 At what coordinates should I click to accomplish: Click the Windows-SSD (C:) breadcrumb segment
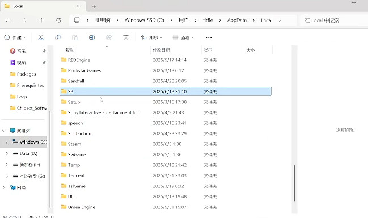tap(145, 20)
